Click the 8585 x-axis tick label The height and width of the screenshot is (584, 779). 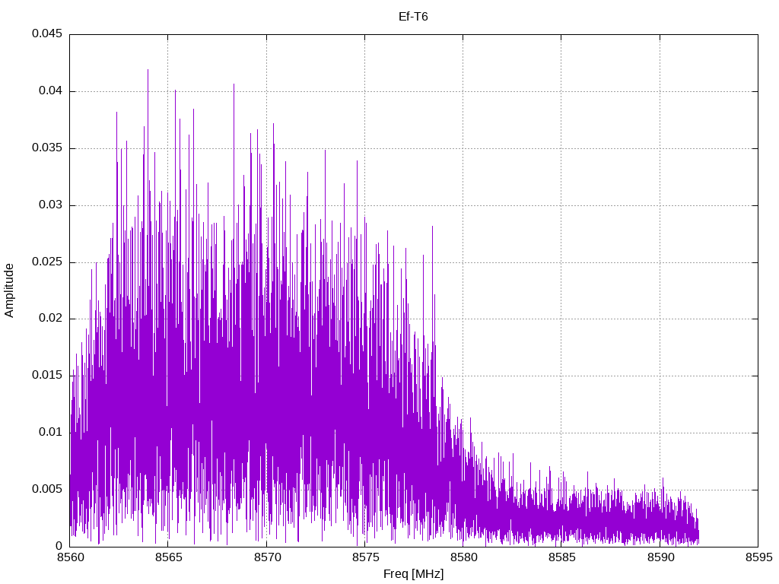point(562,557)
